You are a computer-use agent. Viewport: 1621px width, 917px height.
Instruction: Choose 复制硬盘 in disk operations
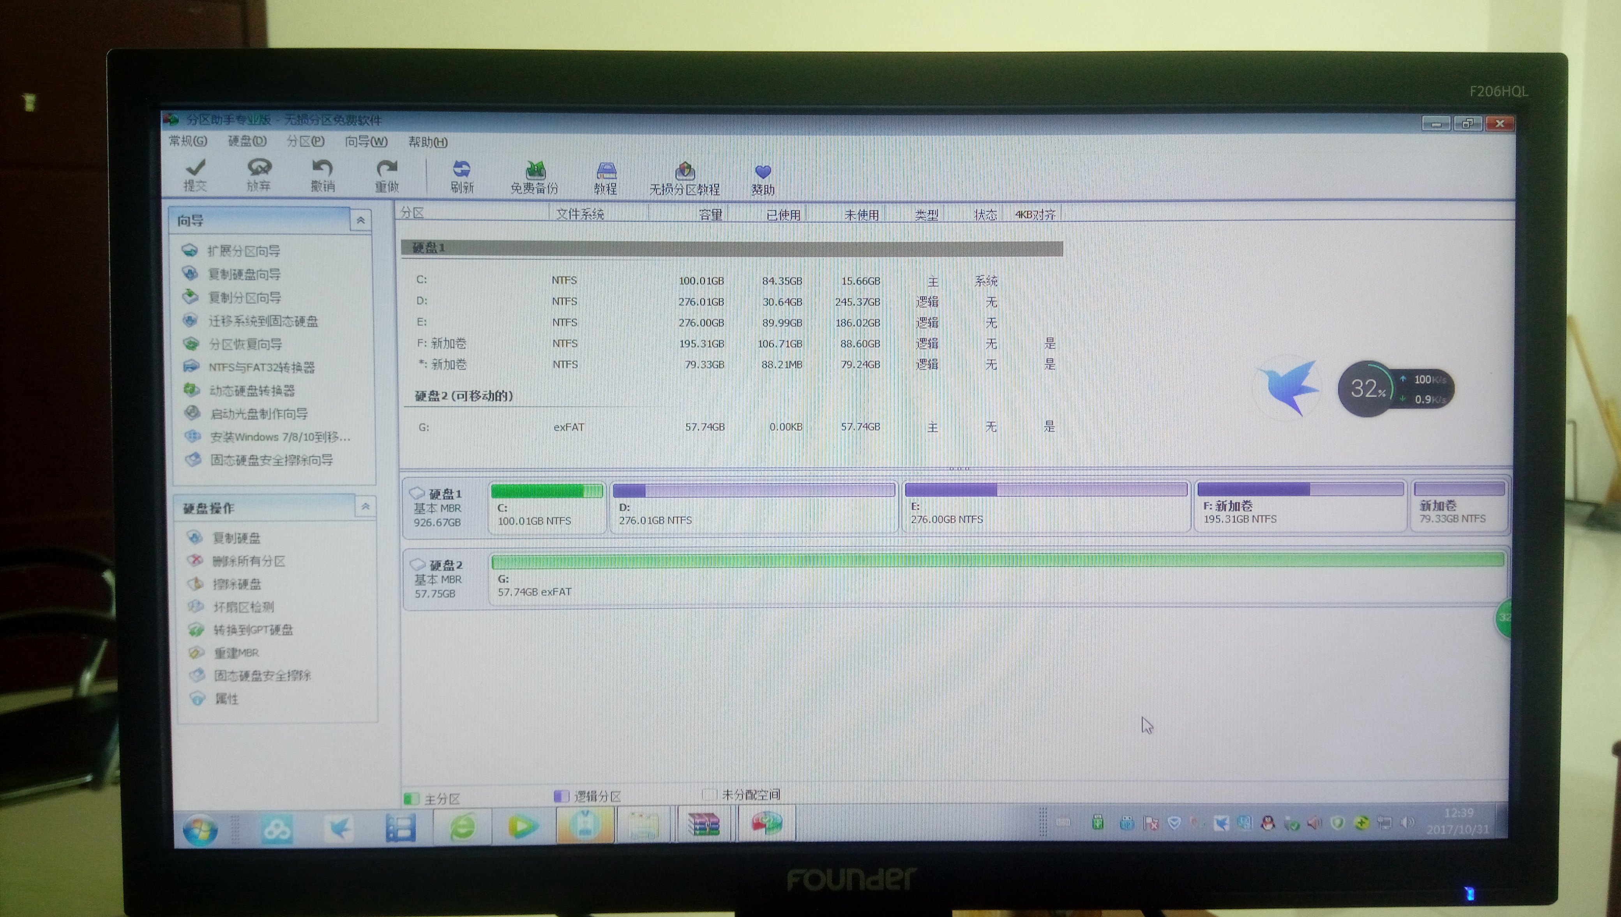click(x=236, y=538)
